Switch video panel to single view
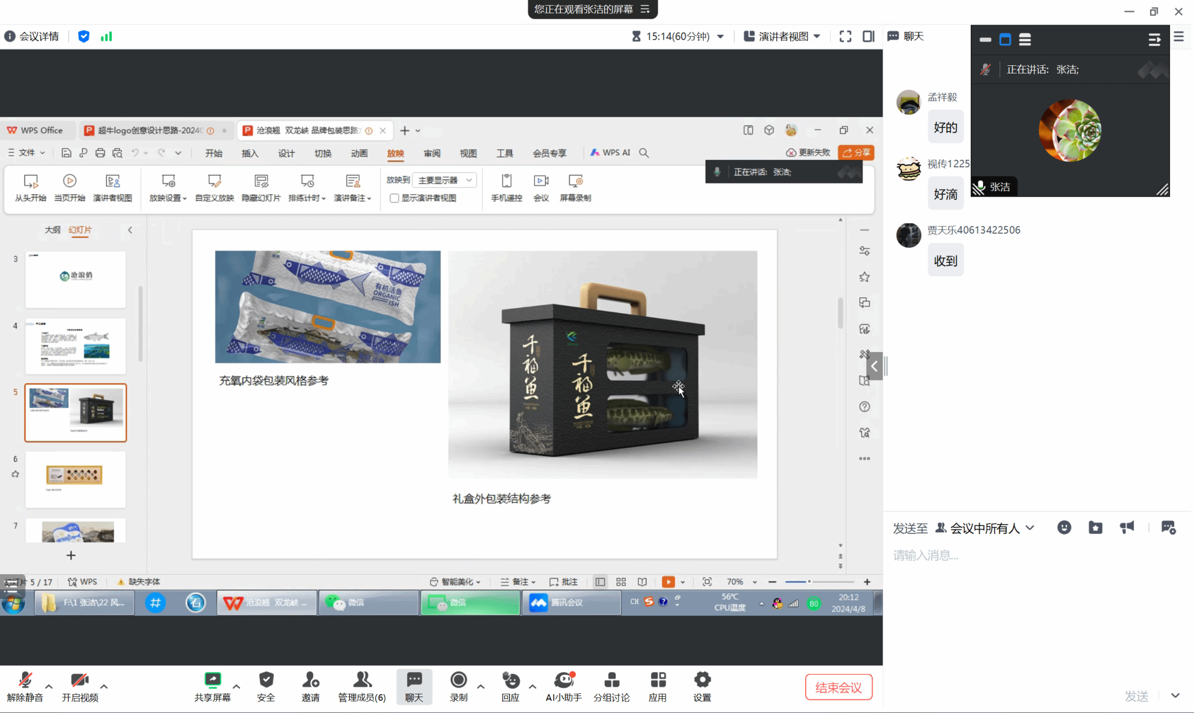The height and width of the screenshot is (713, 1194). coord(1005,40)
